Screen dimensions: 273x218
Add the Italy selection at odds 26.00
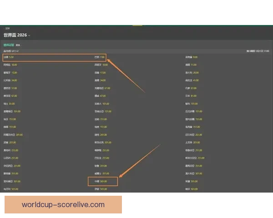click(x=192, y=73)
